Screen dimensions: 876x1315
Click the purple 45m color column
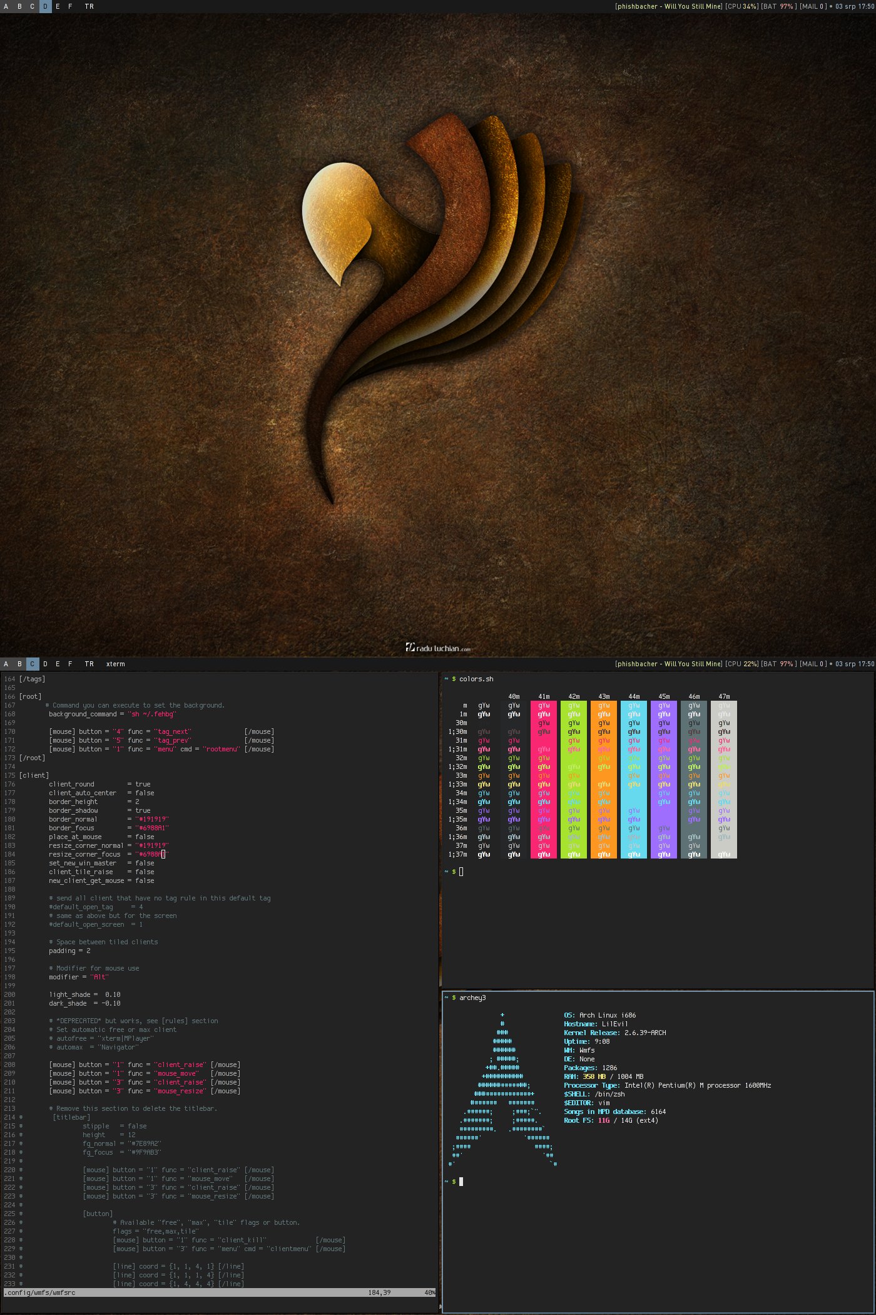tap(664, 780)
